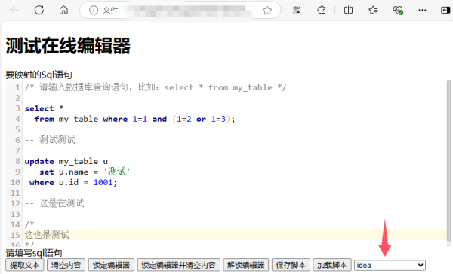Click the comment '-- 这是在测试'
This screenshot has height=274, width=453.
54,203
